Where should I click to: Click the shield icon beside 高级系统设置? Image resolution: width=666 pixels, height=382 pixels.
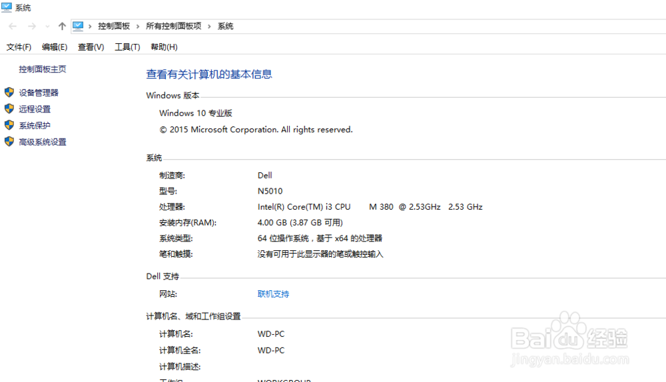9,142
